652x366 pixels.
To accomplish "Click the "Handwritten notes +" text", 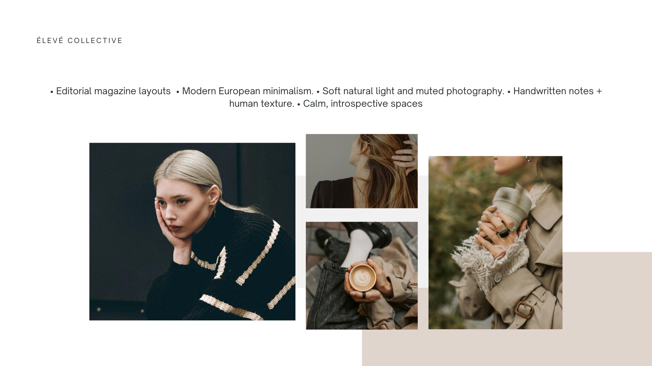I will pyautogui.click(x=558, y=91).
